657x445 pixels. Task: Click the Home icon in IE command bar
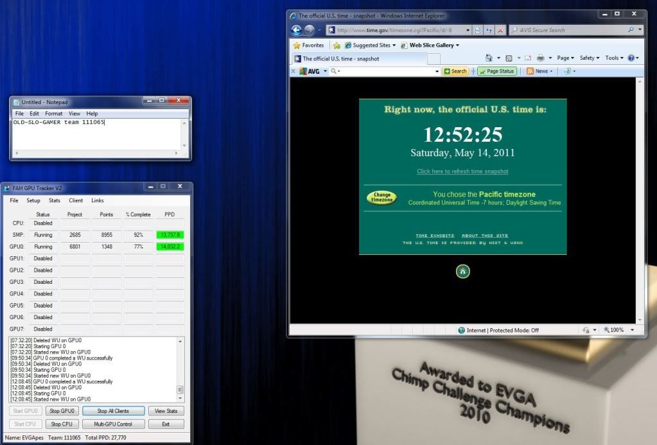(489, 58)
